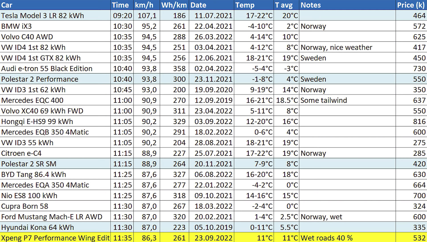Select the 'Hyundai Kona 64 kWh' cell
427x242 pixels.
coord(55,227)
